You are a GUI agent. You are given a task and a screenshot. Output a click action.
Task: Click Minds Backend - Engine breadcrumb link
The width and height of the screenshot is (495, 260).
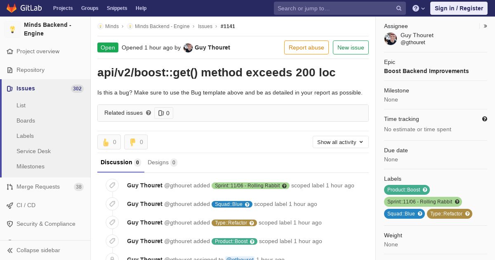pyautogui.click(x=162, y=26)
